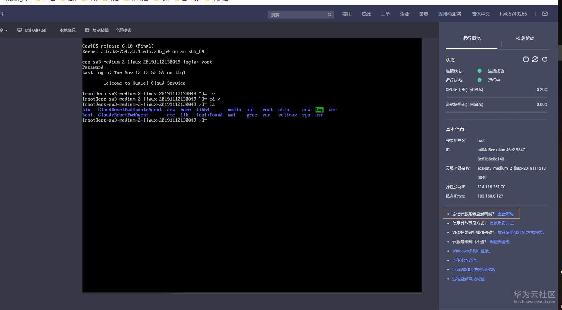Screen dimensions: 562x310
Task: Click the 配置安全组 link
Action: pos(499,242)
